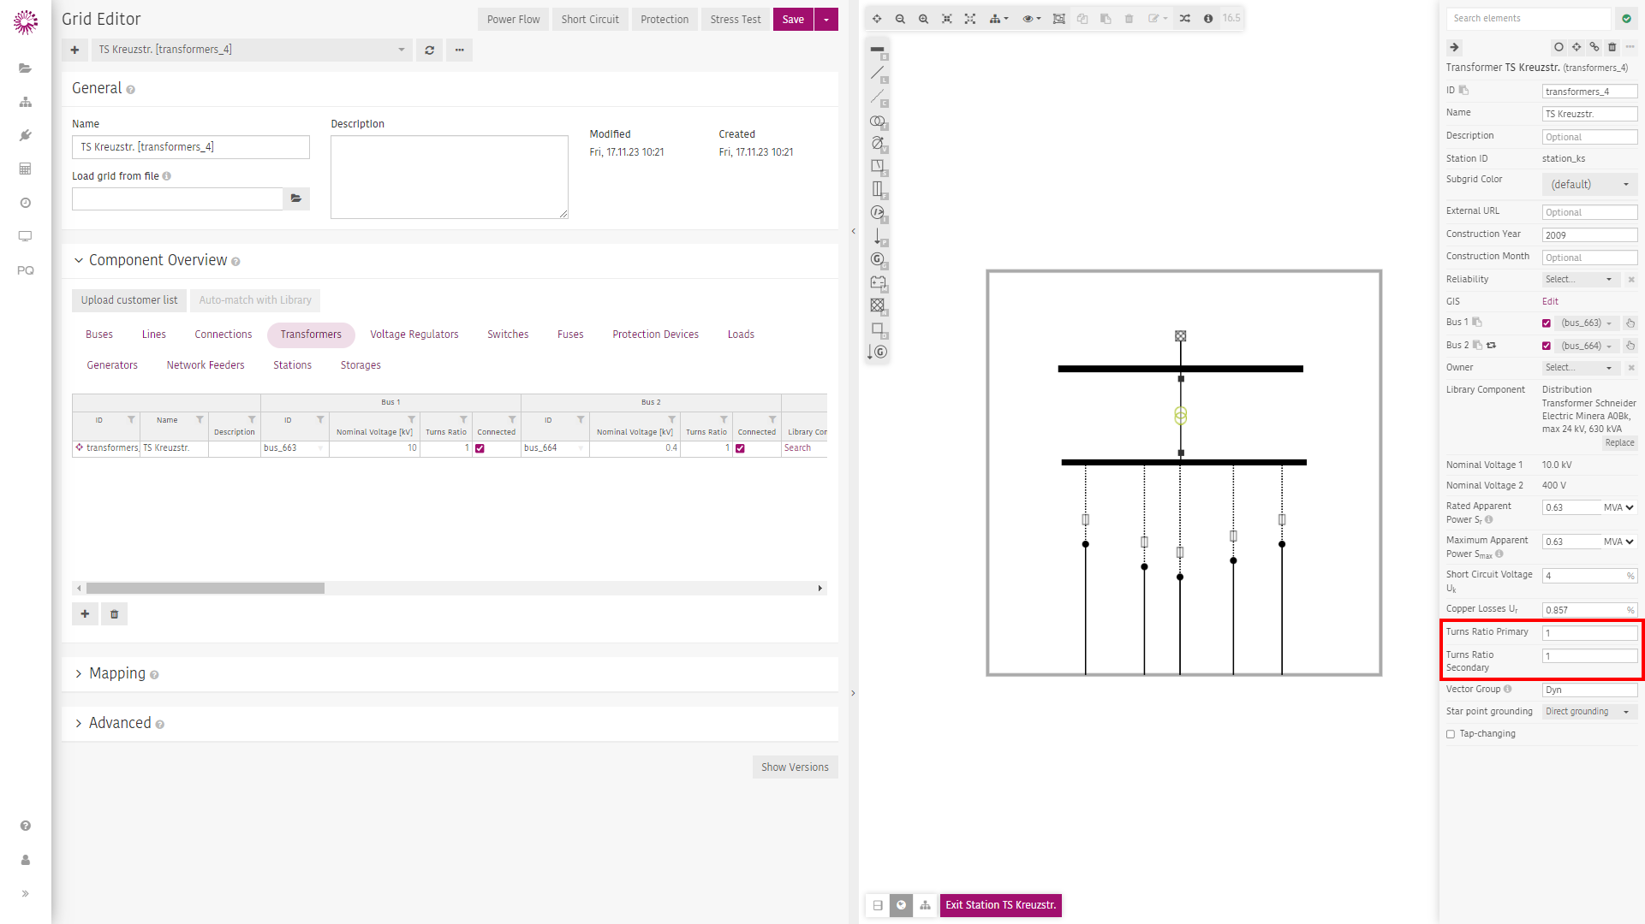Select the battery storage tool
1645x924 pixels.
pyautogui.click(x=878, y=282)
